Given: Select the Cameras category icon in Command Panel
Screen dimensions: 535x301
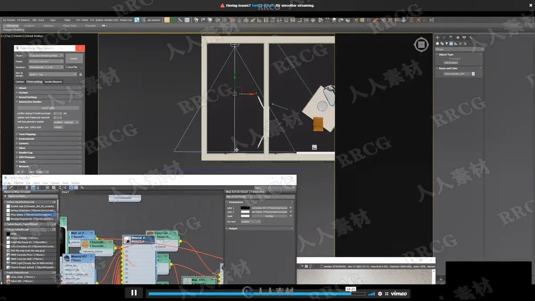Looking at the screenshot, I should [451, 44].
